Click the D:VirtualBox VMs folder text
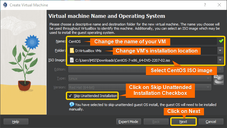227x128 pixels. click(88, 51)
